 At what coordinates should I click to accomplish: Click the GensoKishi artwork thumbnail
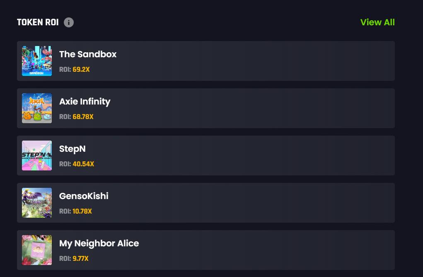[x=37, y=203]
